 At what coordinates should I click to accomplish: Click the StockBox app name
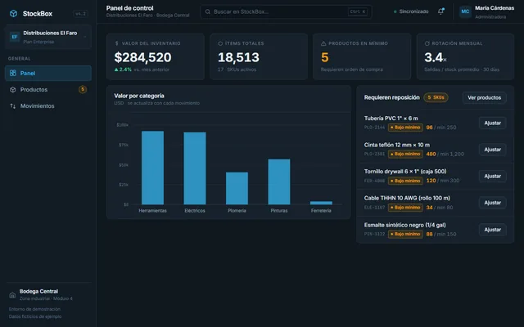coord(38,14)
